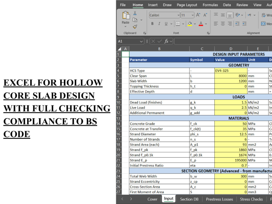Switch to the Draw ribbon tab
272x204 pixels.
click(x=167, y=5)
